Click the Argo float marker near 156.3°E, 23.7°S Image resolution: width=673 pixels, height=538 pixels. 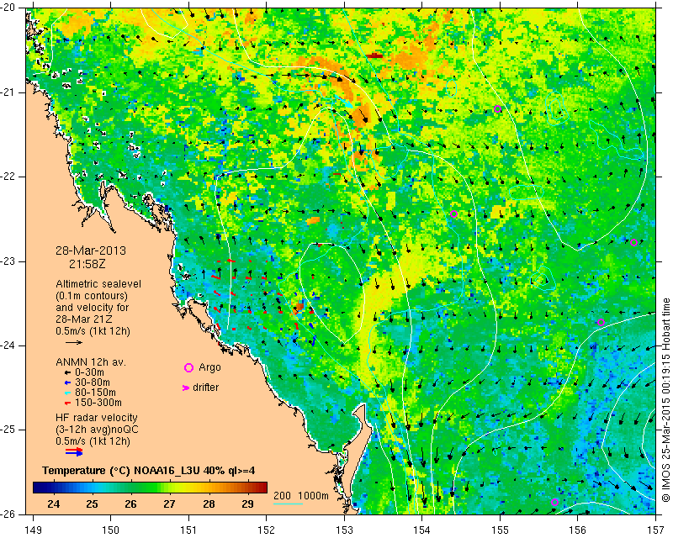pos(601,323)
